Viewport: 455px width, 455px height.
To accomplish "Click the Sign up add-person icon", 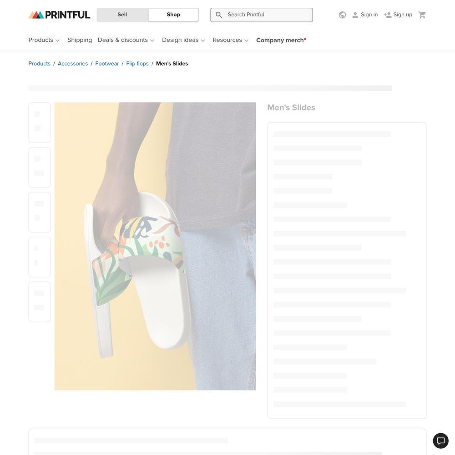I will (x=387, y=15).
